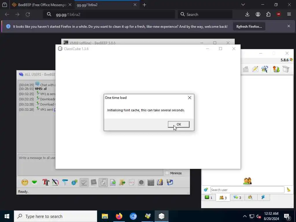Open the Firefox extensions puzzle icon
Screen dimensions: 296x222
click(268, 14)
